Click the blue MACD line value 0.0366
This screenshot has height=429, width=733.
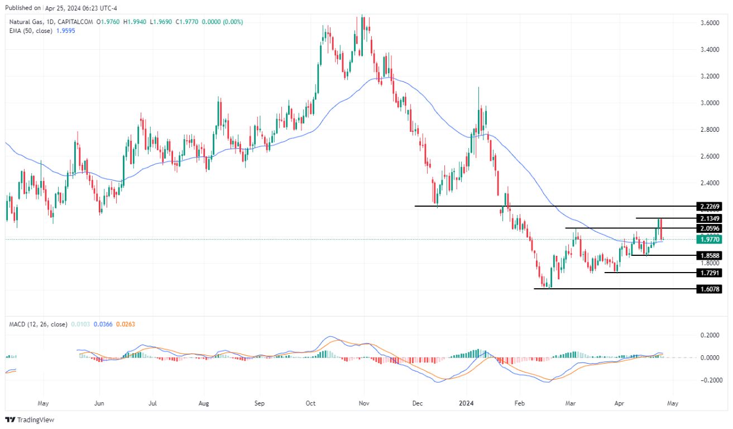tap(103, 324)
